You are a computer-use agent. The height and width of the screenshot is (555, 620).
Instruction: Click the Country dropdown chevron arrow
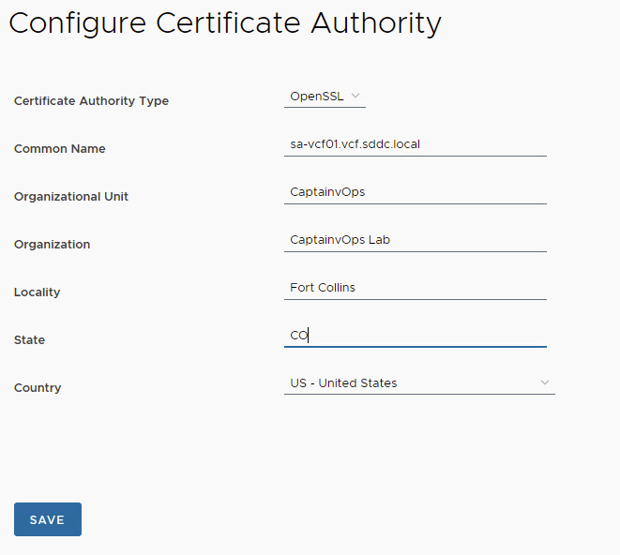(545, 382)
